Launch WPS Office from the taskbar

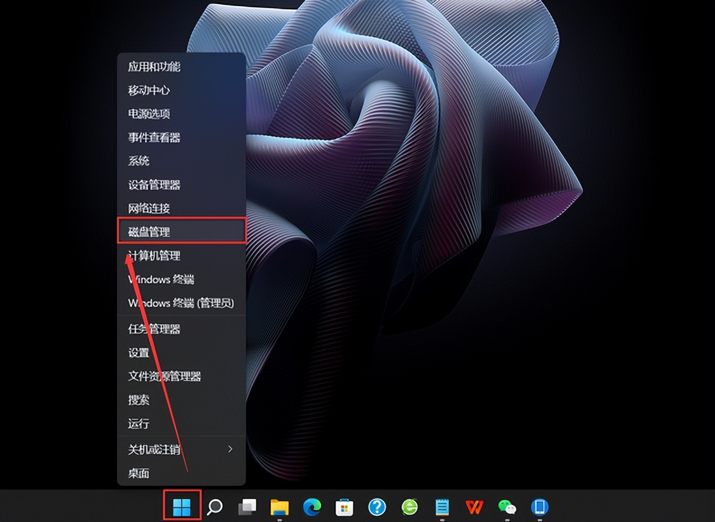474,507
